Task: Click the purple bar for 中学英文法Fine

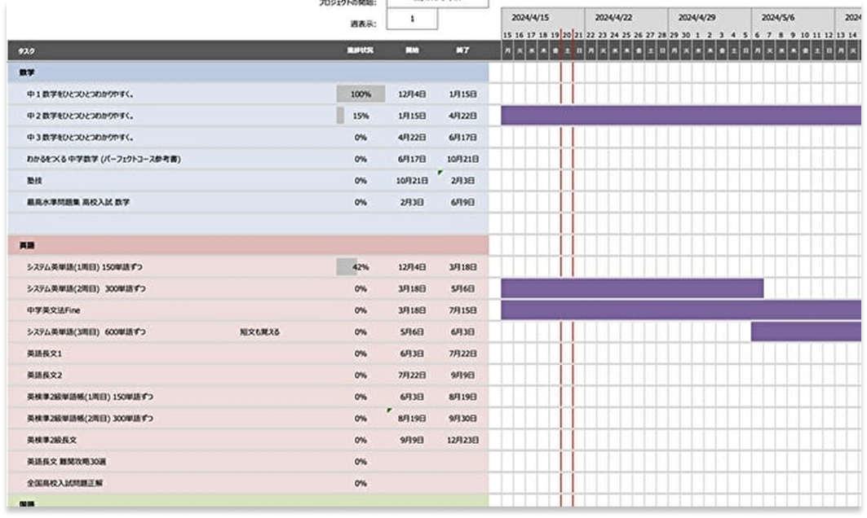Action: coord(681,310)
